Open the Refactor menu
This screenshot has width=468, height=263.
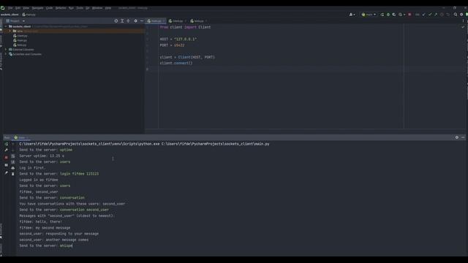61,8
